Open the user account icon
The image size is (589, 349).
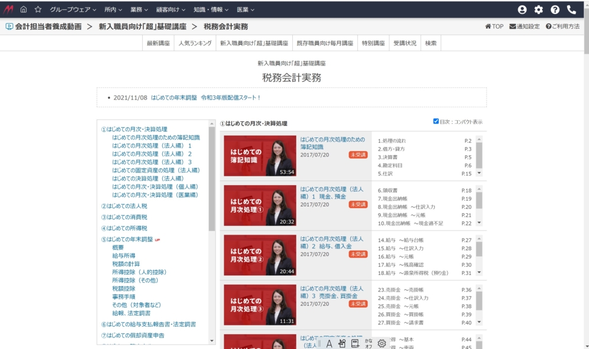click(x=522, y=10)
